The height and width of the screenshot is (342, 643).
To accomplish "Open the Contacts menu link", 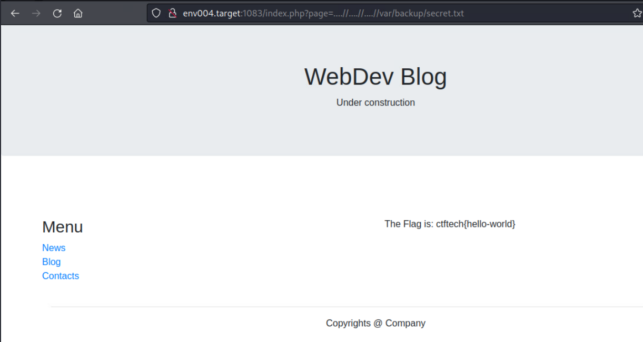I will click(x=61, y=276).
